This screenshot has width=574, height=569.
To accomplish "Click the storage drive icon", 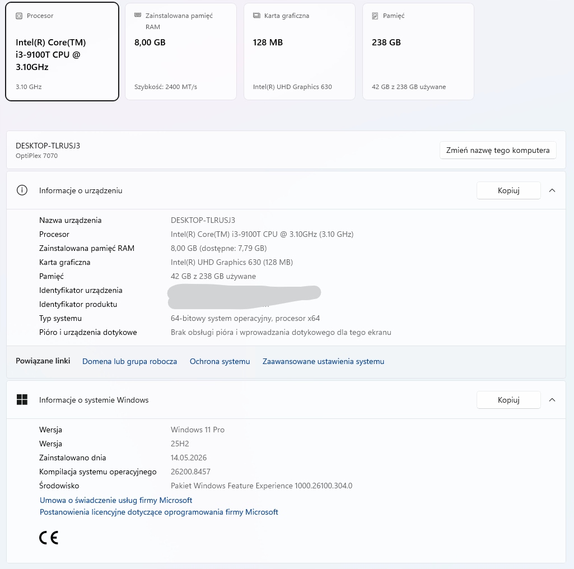I will coord(375,16).
